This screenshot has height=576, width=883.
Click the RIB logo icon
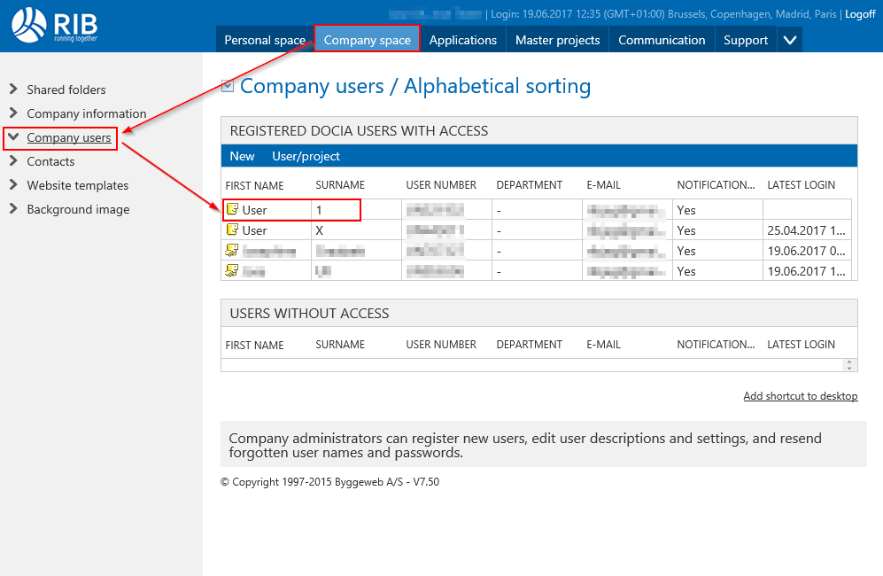pyautogui.click(x=31, y=24)
